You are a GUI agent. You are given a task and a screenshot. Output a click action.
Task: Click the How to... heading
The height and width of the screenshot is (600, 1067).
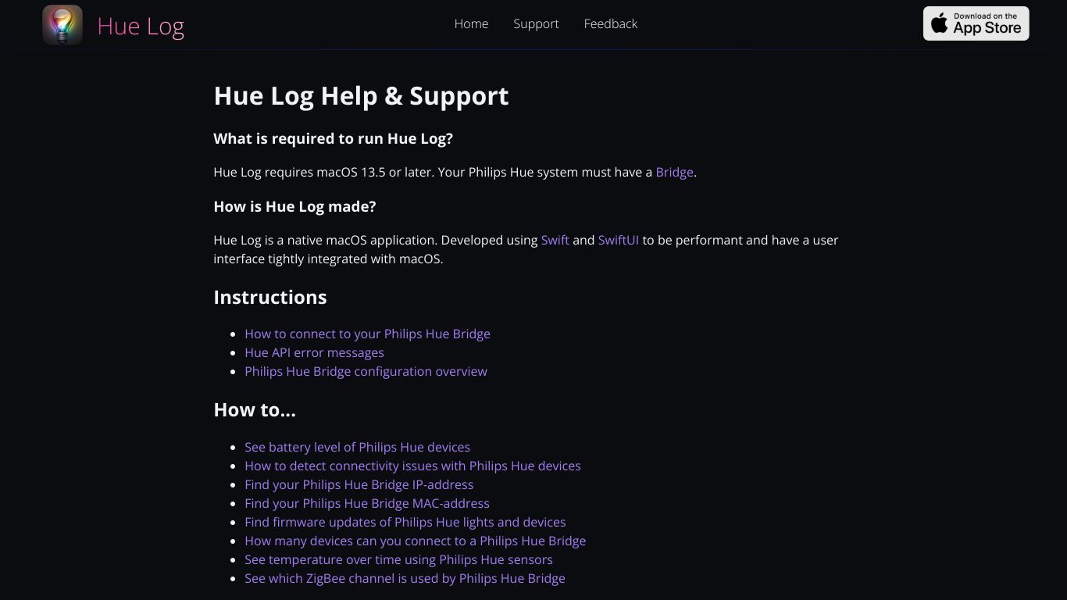(x=255, y=409)
